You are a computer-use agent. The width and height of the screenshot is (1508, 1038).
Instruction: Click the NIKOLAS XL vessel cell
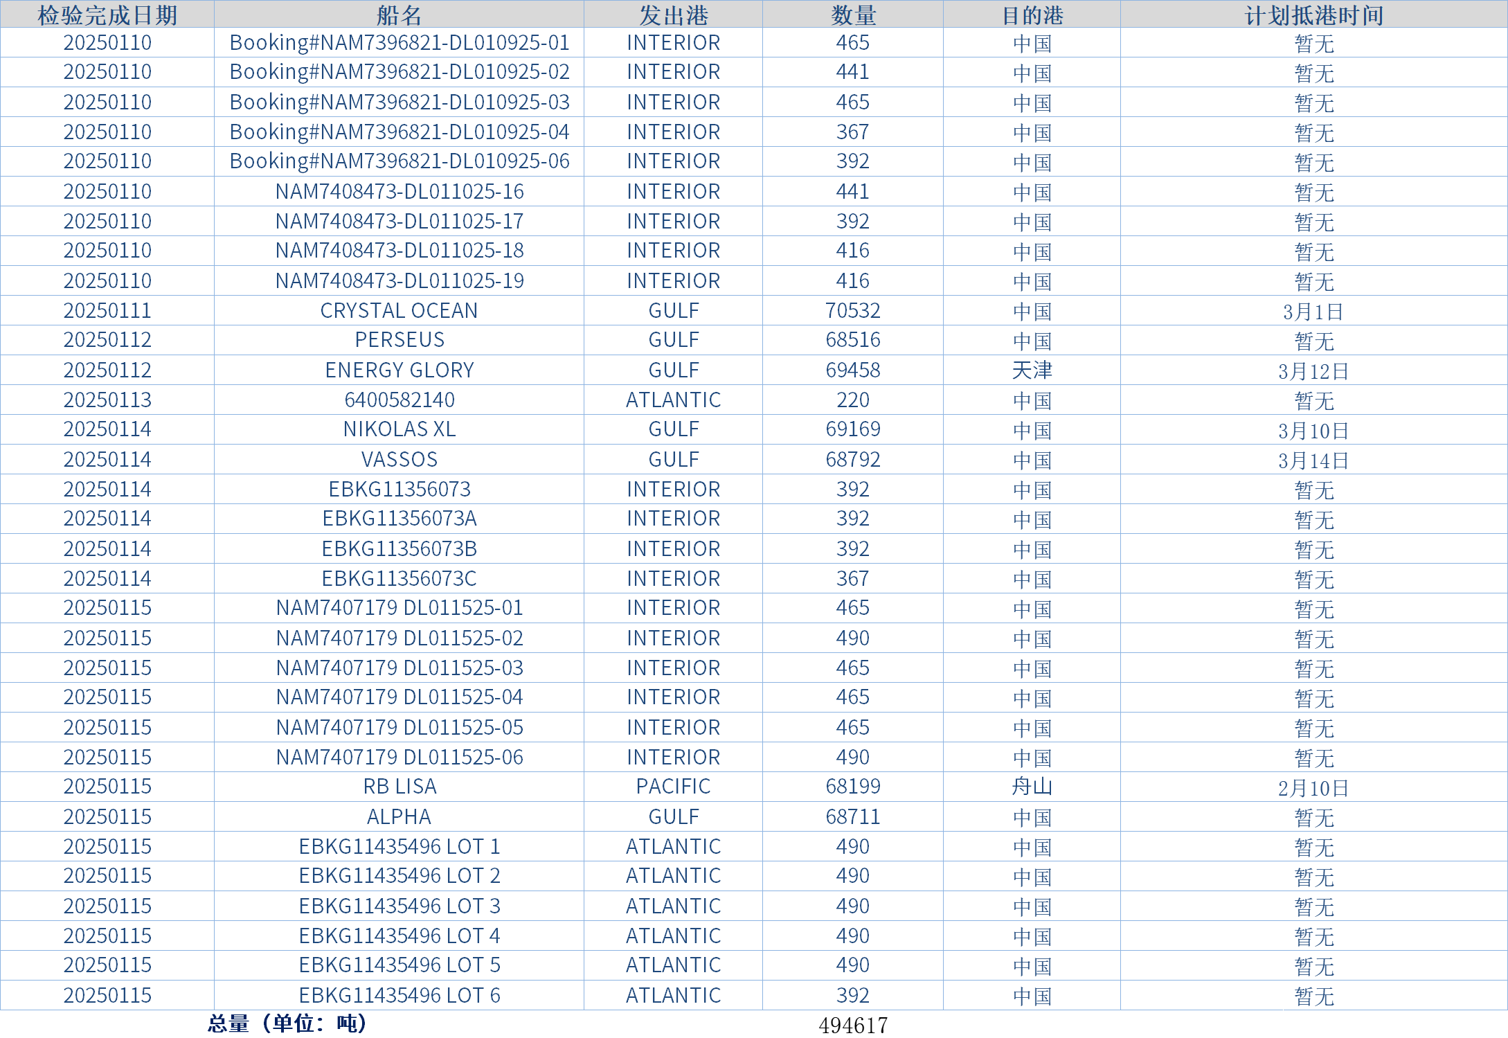[x=399, y=429]
